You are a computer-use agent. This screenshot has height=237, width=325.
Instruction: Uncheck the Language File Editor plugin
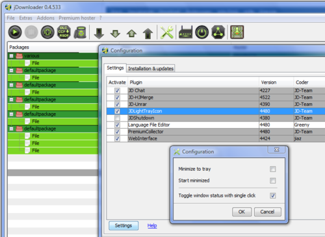click(117, 125)
